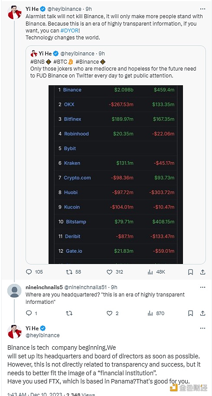Open the #DYOR hashtag link
The height and width of the screenshot is (396, 212).
click(x=69, y=31)
